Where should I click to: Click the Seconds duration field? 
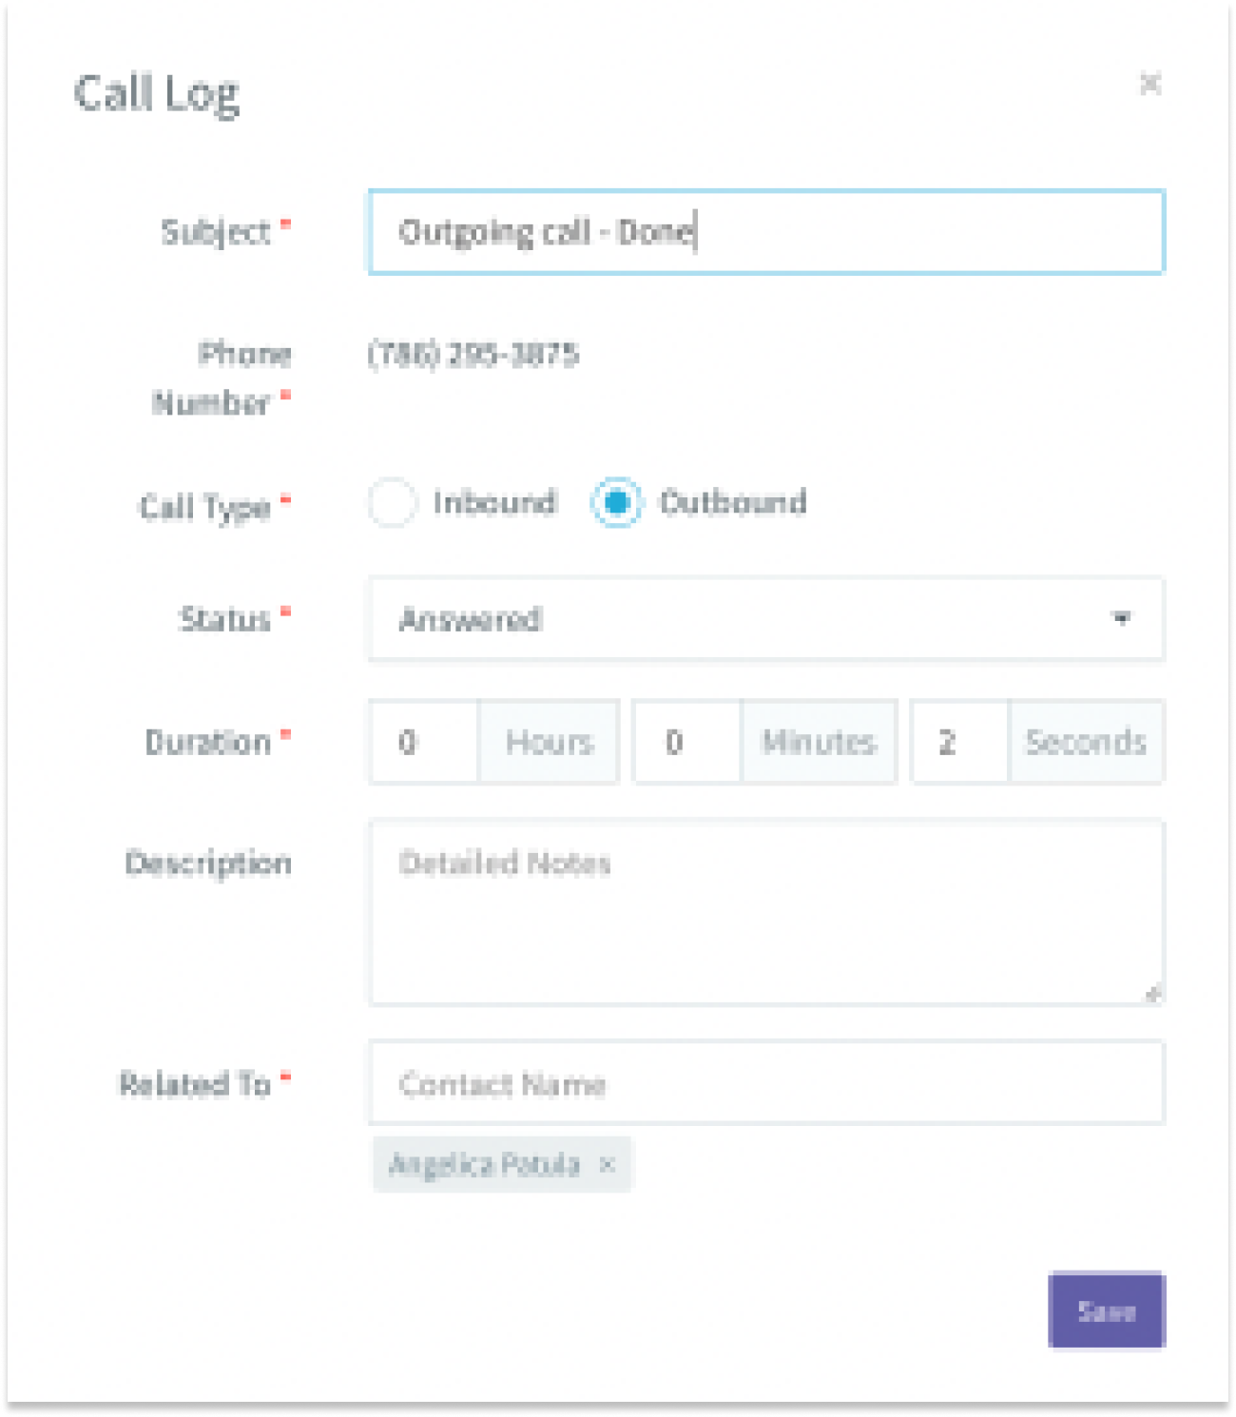tap(958, 742)
